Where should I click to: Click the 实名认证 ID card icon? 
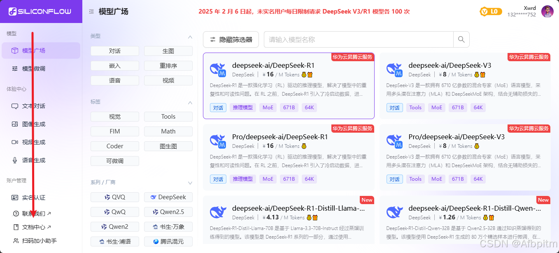point(15,198)
